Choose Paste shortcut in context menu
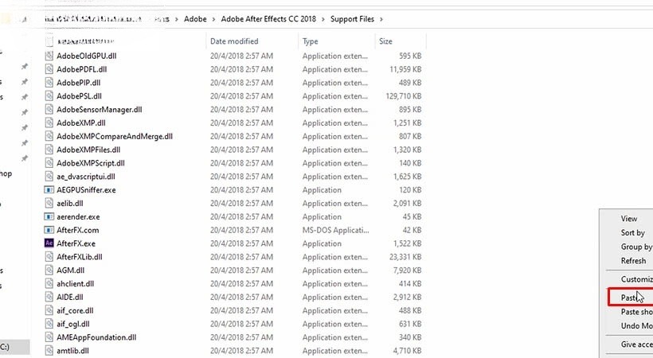The width and height of the screenshot is (653, 358). click(636, 312)
